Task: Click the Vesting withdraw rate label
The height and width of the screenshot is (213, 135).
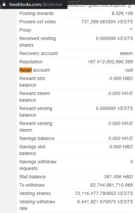Action: [x=37, y=205]
